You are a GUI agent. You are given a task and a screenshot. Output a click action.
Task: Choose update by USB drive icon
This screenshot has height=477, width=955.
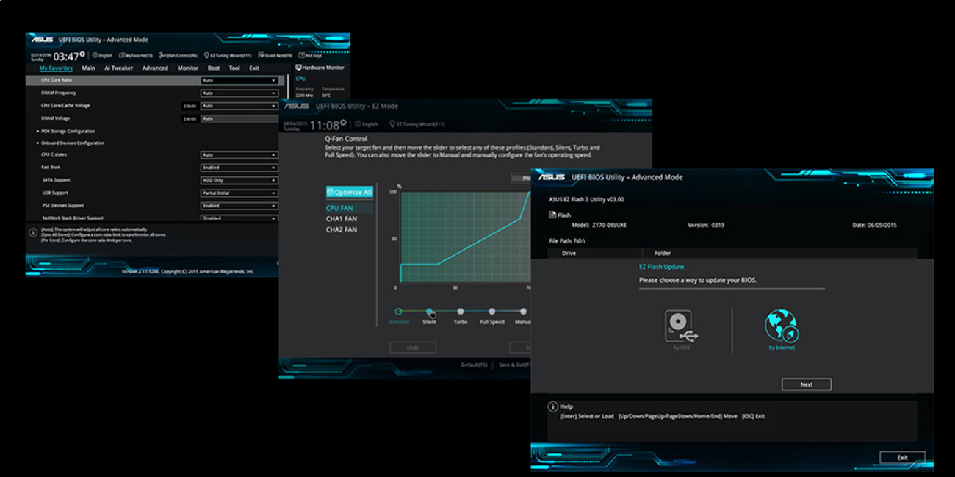click(681, 326)
